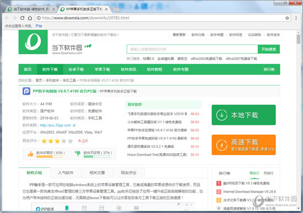Click the scrollbar up arrow

(x=299, y=32)
